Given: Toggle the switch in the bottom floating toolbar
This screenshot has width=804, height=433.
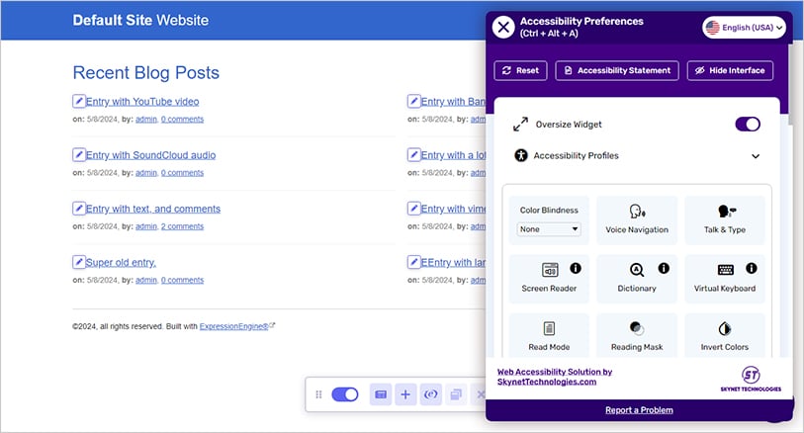Looking at the screenshot, I should (x=345, y=394).
